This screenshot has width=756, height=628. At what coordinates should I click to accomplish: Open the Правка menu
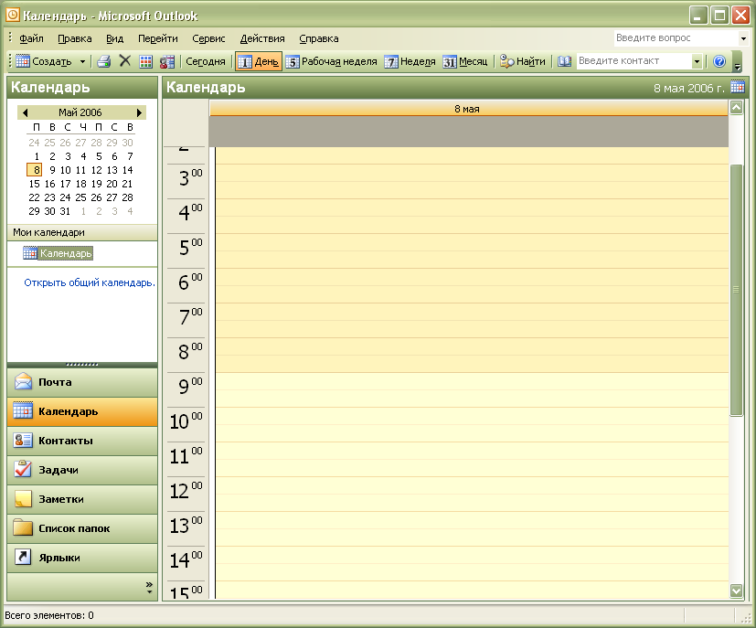[75, 38]
